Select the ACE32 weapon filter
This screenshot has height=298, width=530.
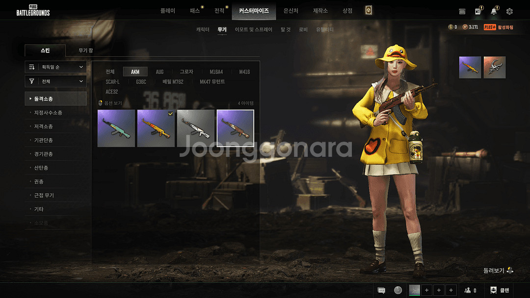pyautogui.click(x=112, y=92)
